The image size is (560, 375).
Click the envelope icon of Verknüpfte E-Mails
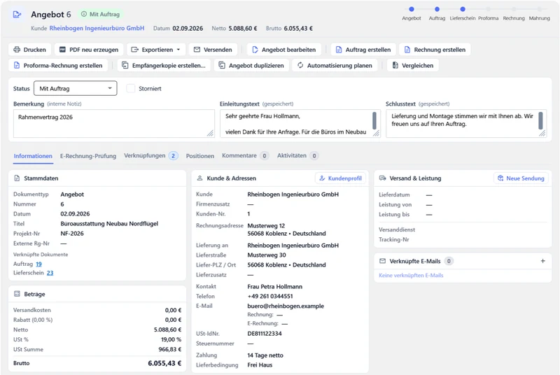pyautogui.click(x=382, y=261)
